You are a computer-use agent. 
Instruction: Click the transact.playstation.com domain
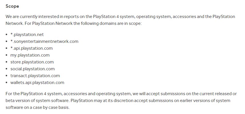coord(35,76)
